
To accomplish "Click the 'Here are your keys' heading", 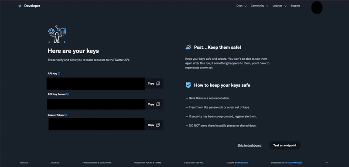I will point(73,51).
